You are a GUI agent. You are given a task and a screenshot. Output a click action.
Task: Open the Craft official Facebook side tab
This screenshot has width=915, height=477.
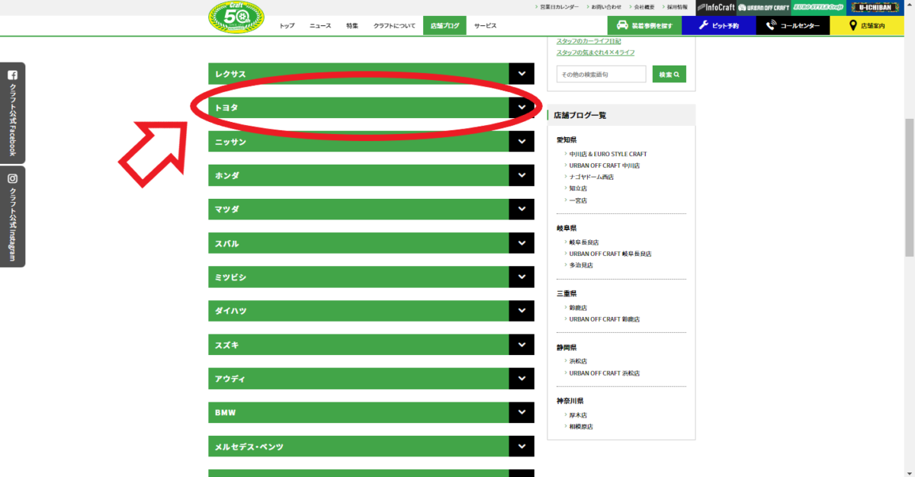coord(12,112)
